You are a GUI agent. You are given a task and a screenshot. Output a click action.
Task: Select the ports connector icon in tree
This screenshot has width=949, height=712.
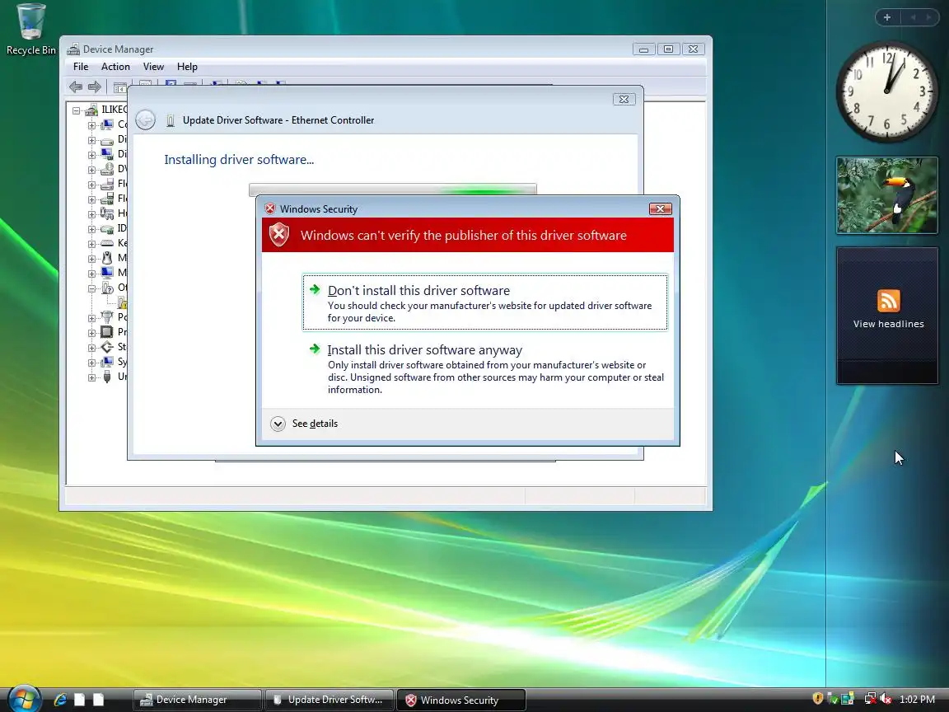click(x=107, y=317)
